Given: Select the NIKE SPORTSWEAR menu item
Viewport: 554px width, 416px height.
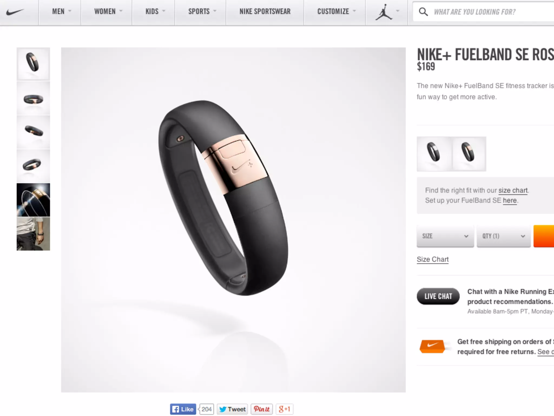Looking at the screenshot, I should point(265,12).
